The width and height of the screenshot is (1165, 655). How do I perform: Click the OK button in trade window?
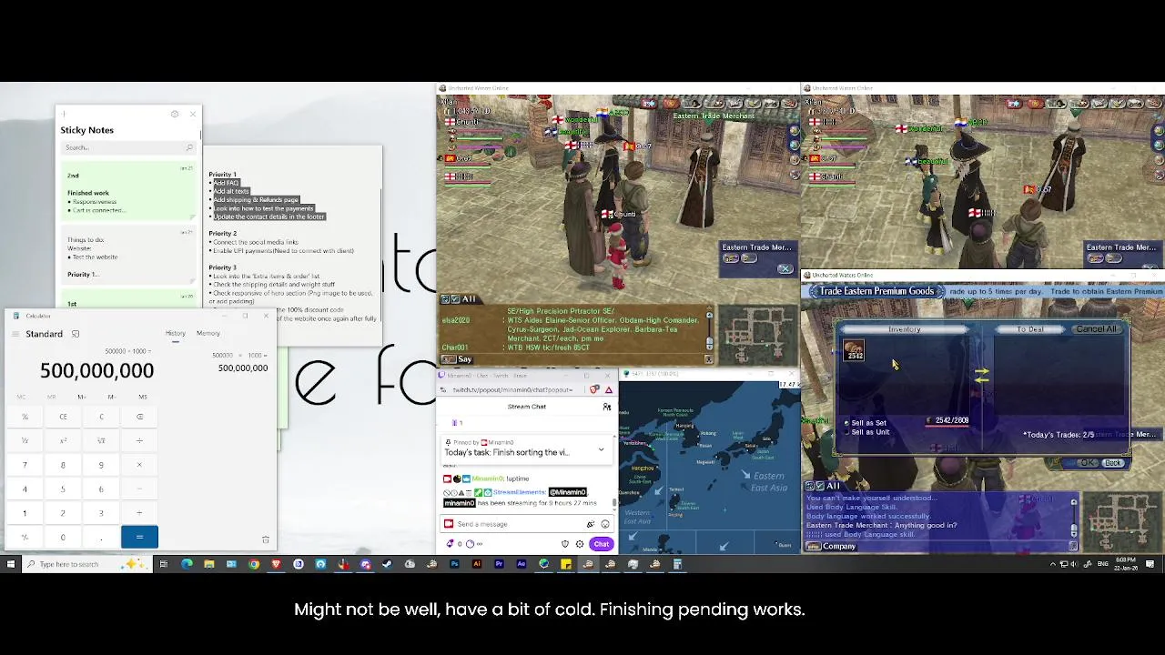click(1088, 463)
